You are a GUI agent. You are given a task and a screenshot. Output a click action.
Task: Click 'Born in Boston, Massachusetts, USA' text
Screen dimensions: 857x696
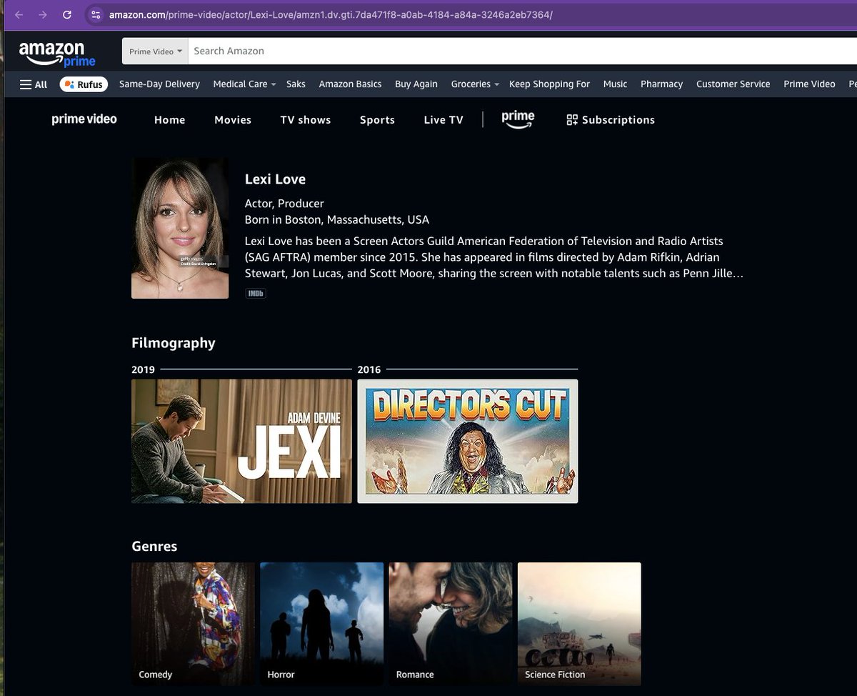tap(337, 219)
